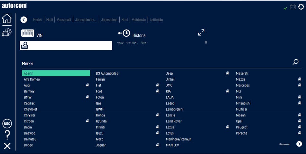
Task: Click the VIN barcode icon
Action: 28,33
